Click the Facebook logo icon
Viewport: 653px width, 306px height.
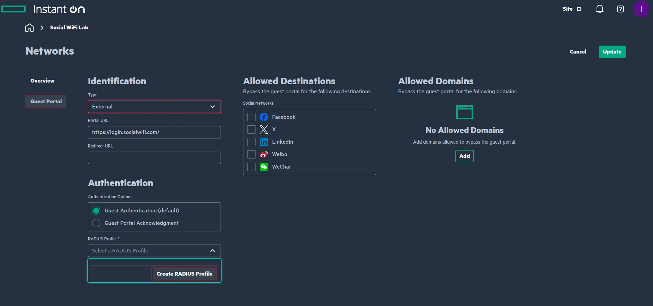click(x=264, y=117)
